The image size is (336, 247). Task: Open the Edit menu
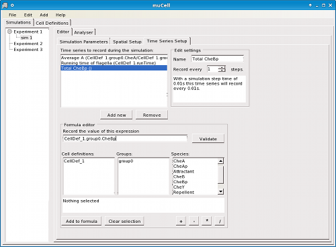point(28,15)
